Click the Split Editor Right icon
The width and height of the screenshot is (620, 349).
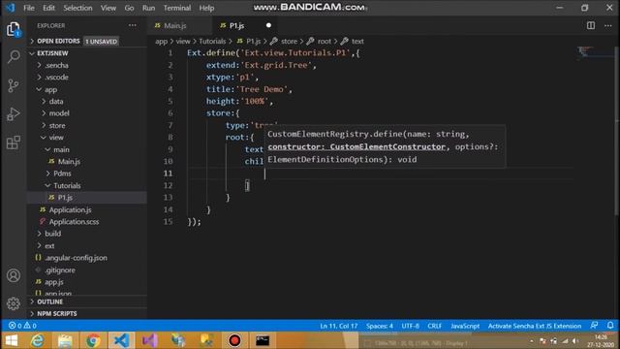(591, 25)
